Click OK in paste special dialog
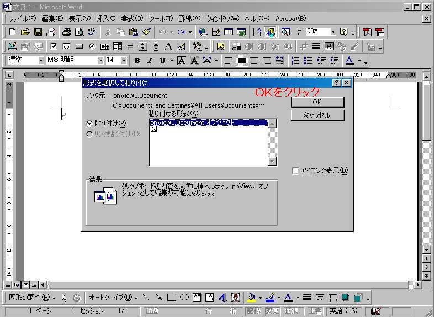The image size is (434, 317). 317,102
